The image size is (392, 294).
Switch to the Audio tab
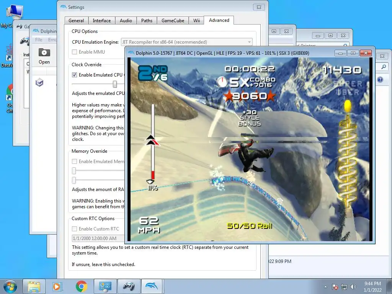tap(126, 21)
